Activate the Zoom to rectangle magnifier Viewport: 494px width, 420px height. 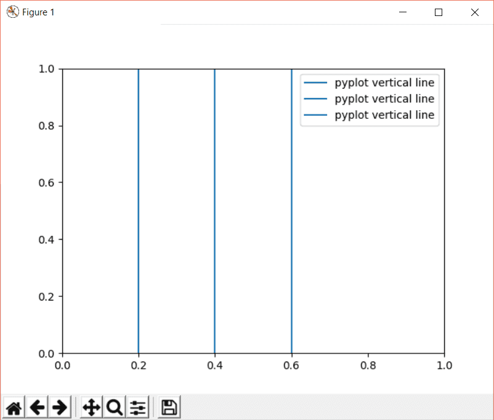(x=115, y=408)
